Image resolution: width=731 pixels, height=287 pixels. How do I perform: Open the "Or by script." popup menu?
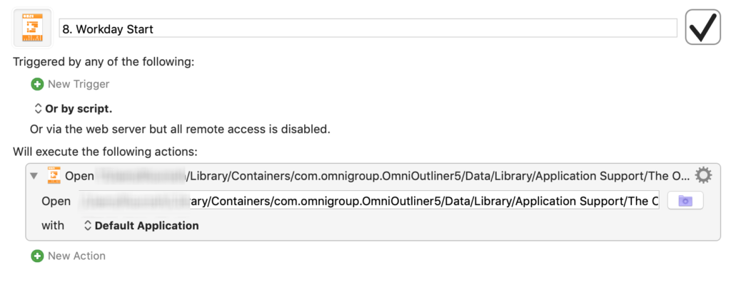73,109
